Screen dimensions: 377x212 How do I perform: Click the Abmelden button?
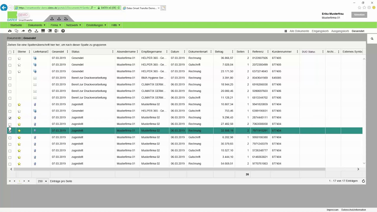359,15
